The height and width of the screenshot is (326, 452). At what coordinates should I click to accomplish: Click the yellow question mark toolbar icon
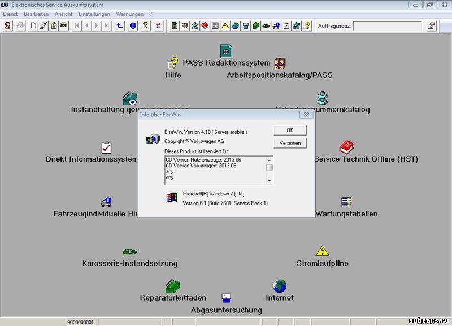click(x=146, y=25)
